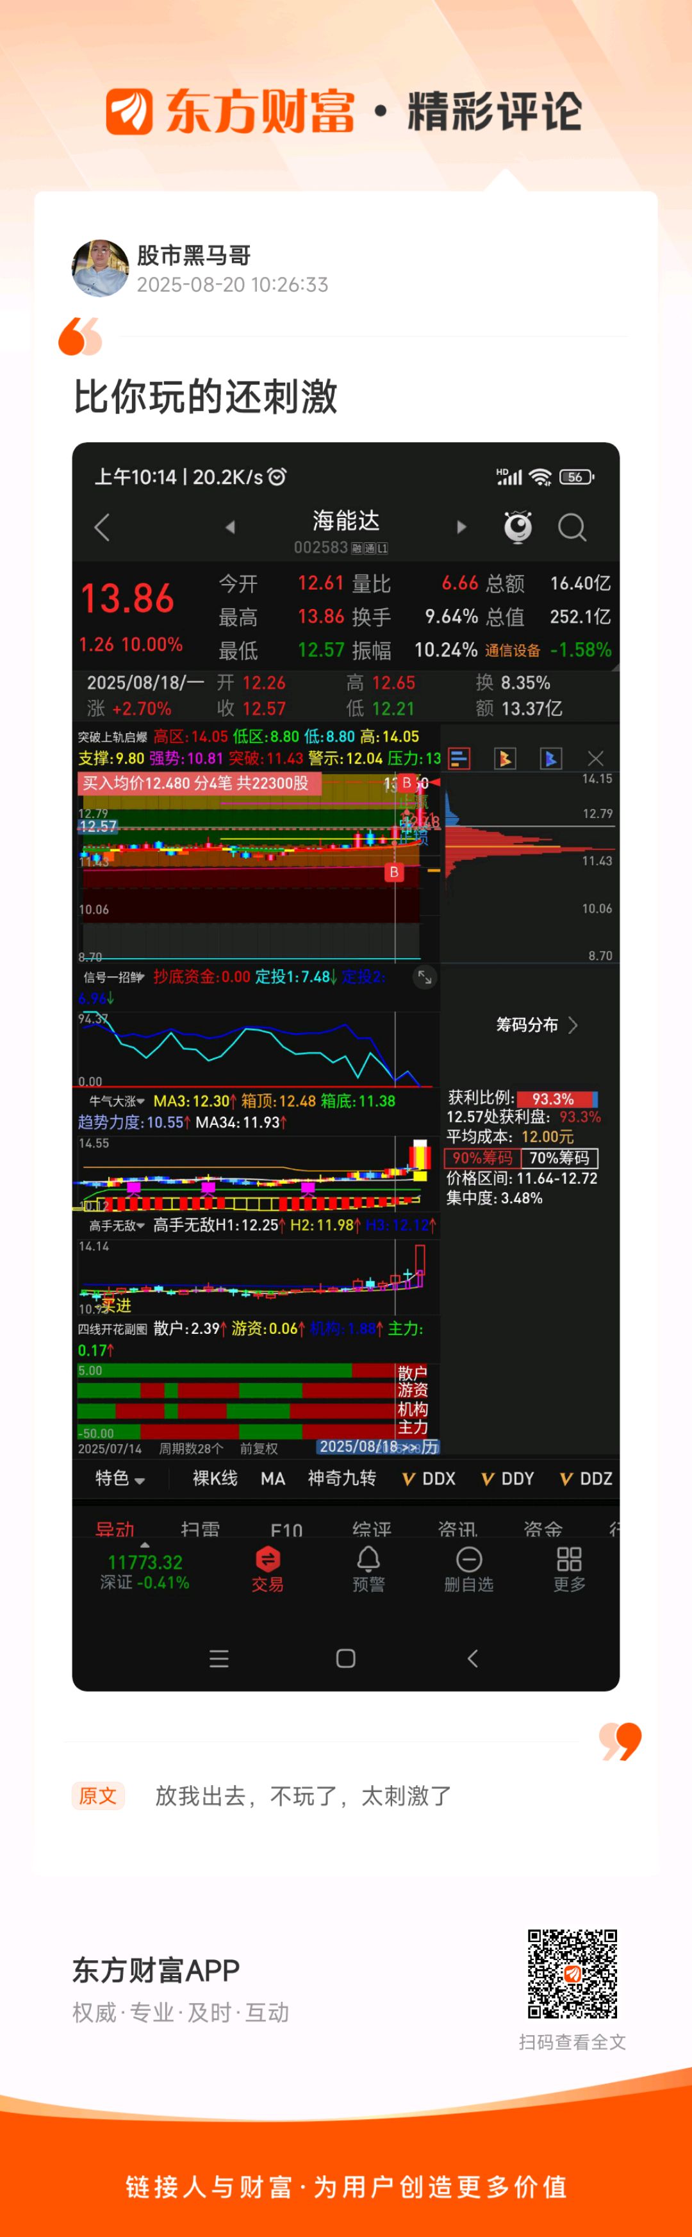Click 股市黑马哥 profile avatar
The image size is (692, 2237).
[100, 269]
